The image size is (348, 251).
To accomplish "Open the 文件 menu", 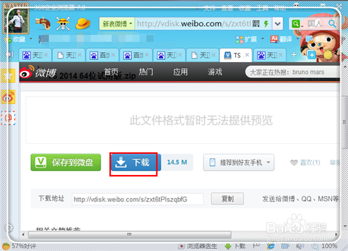I will click(x=210, y=8).
